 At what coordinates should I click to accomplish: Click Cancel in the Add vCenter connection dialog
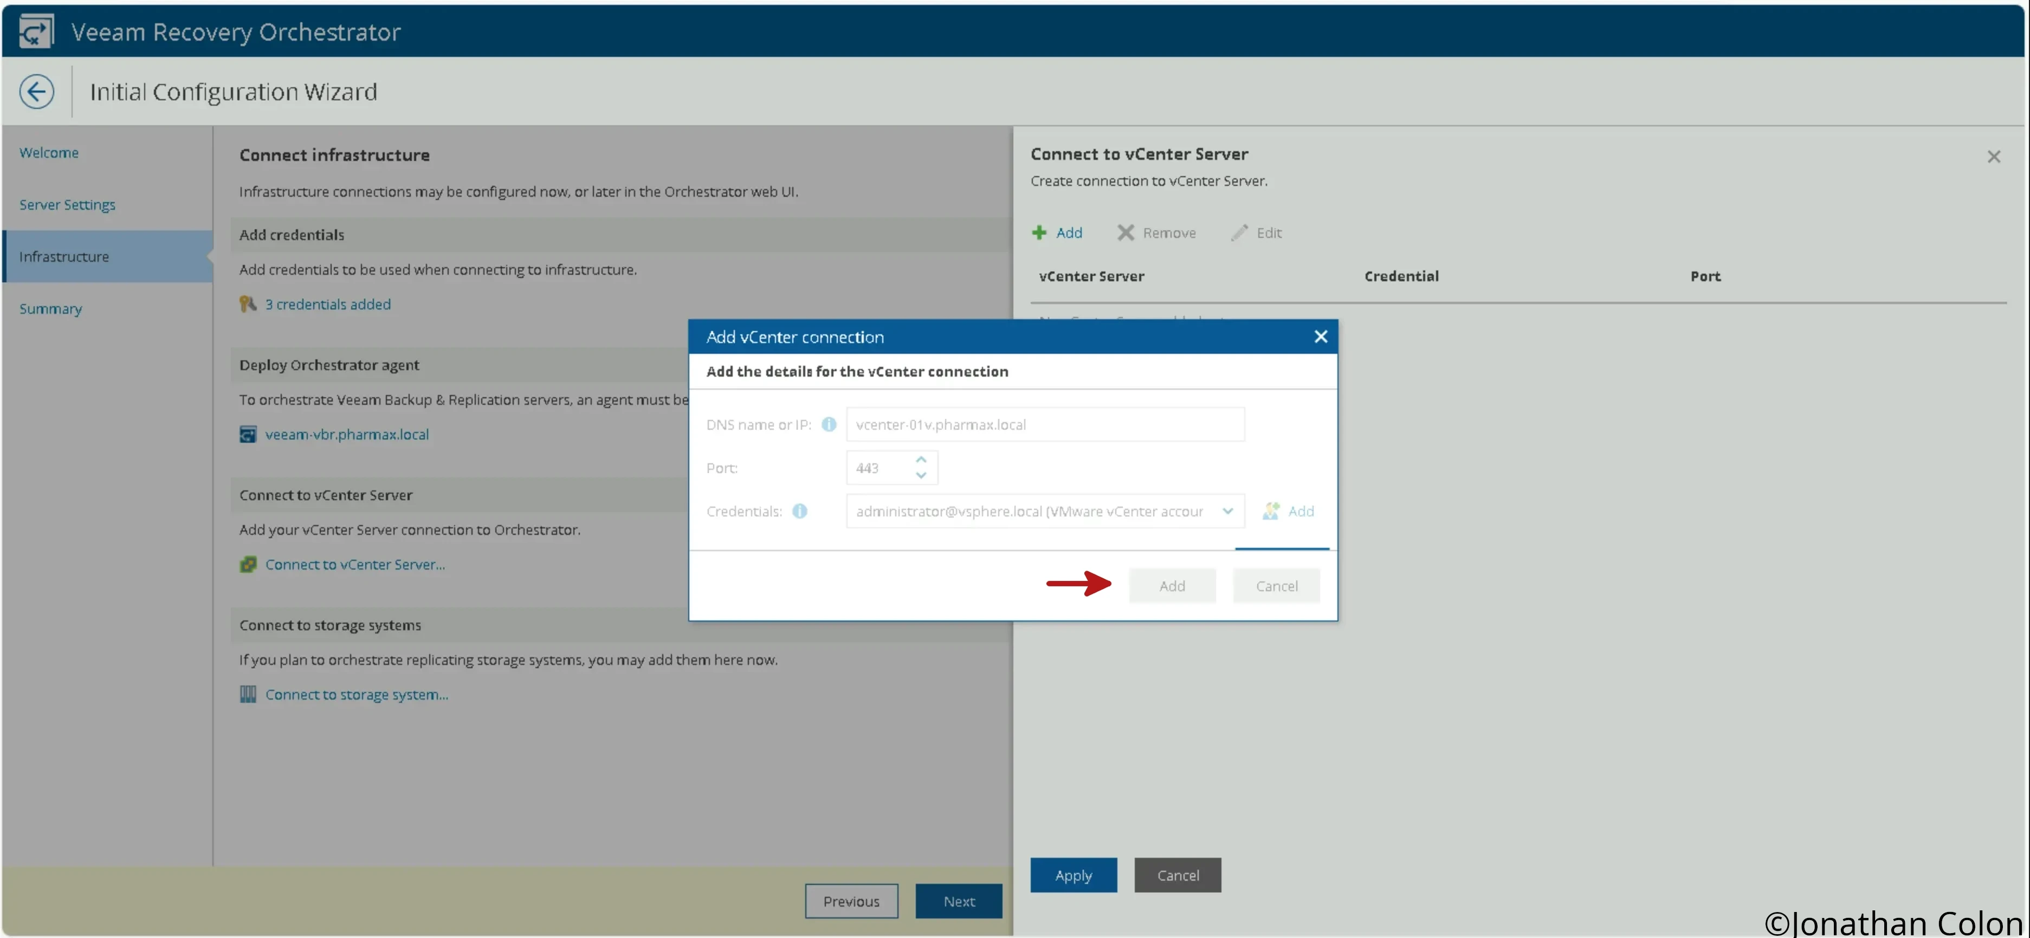click(x=1276, y=586)
